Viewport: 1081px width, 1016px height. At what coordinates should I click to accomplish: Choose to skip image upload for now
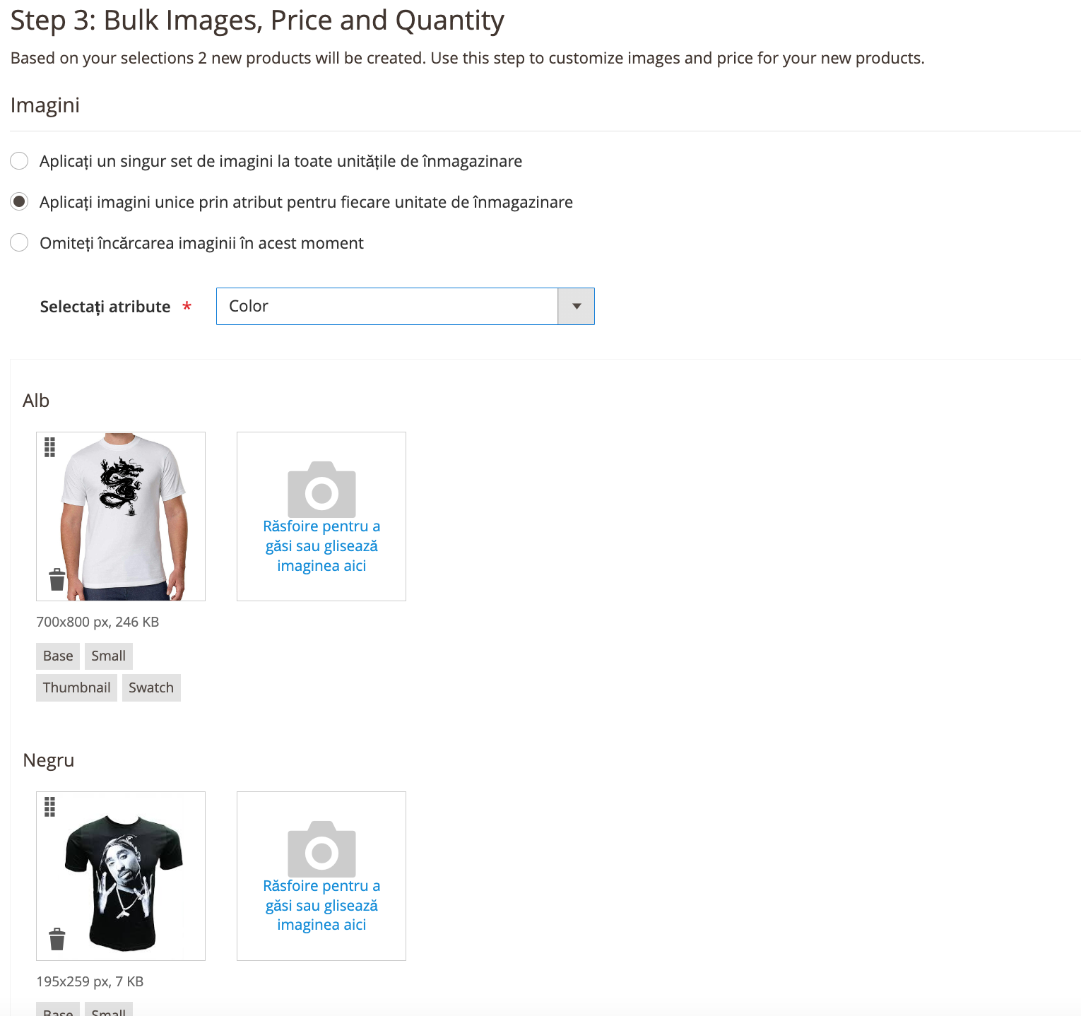19,243
